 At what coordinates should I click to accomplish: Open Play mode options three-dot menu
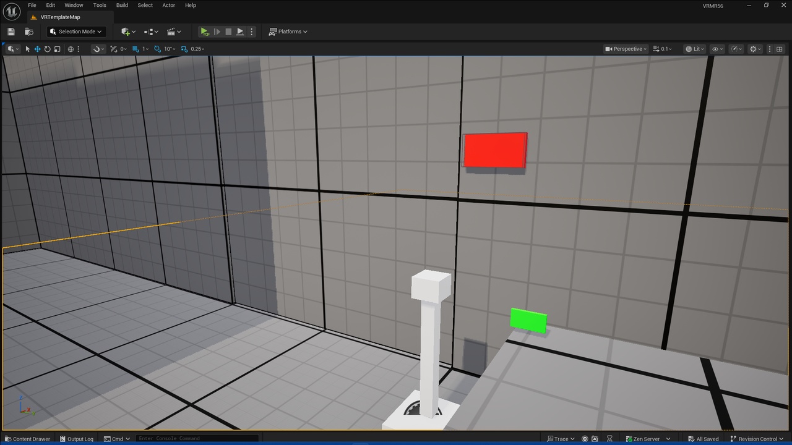(251, 32)
